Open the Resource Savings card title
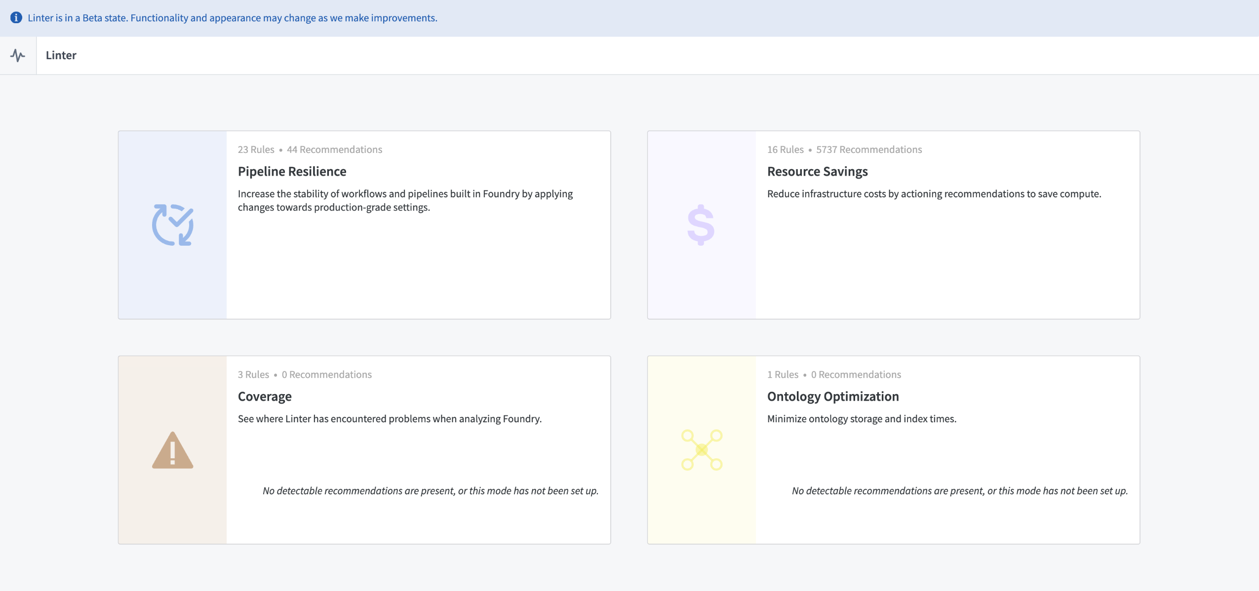This screenshot has height=591, width=1259. pyautogui.click(x=817, y=171)
